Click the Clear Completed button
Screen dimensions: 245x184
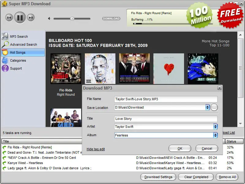coord(196,177)
